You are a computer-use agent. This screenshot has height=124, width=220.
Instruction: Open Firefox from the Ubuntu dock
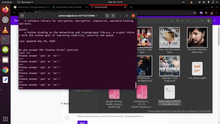(5, 10)
